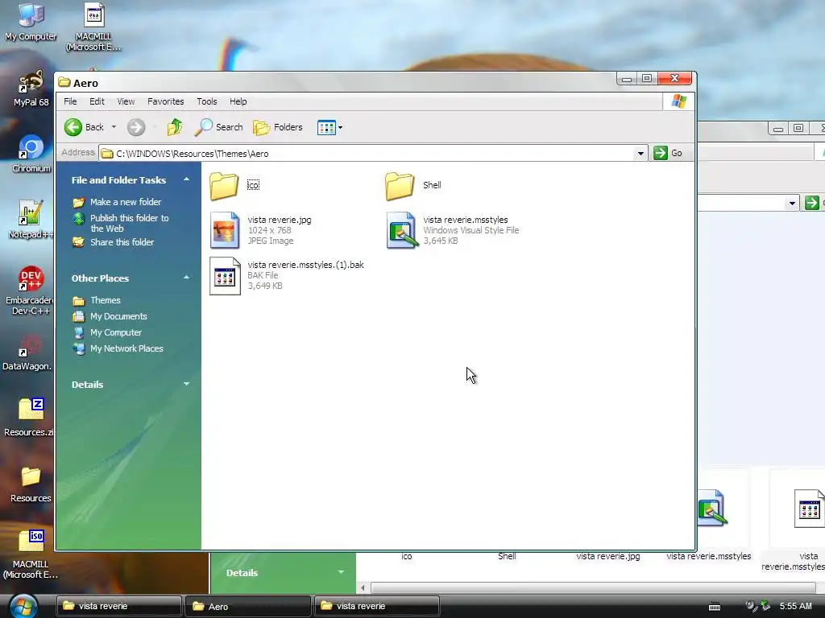Click taskbar clock showing 5:55 AM
This screenshot has width=825, height=618.
(x=795, y=606)
